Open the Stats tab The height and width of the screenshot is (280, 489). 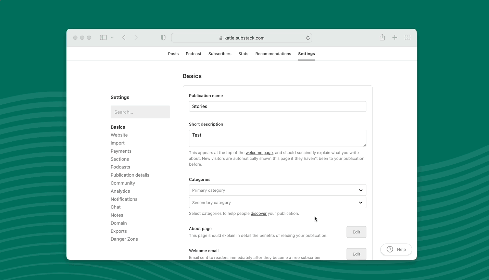243,54
